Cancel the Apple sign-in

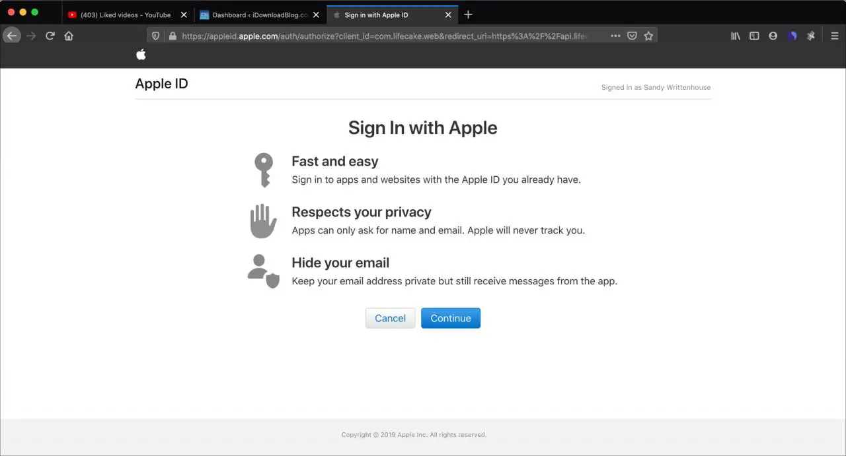[x=390, y=318]
